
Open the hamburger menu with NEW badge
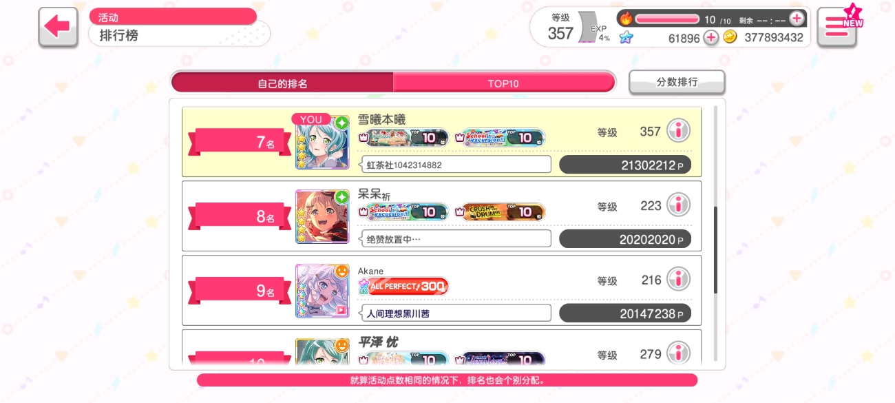pos(837,27)
